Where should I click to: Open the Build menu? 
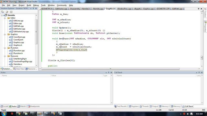click(29, 5)
